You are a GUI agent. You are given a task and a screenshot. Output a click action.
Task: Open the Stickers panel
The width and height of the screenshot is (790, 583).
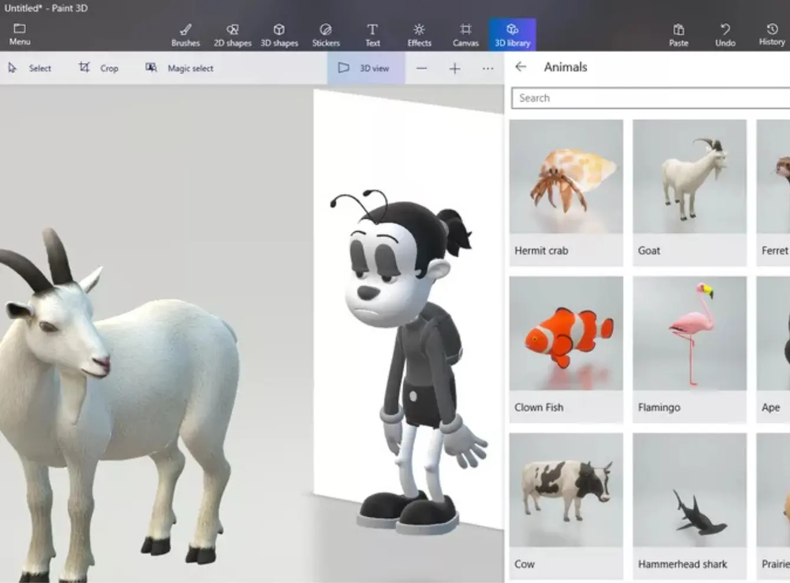point(325,35)
